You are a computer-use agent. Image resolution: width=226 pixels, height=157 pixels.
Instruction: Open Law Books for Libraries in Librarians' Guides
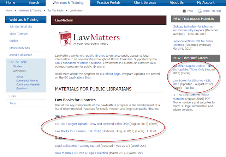[191, 82]
